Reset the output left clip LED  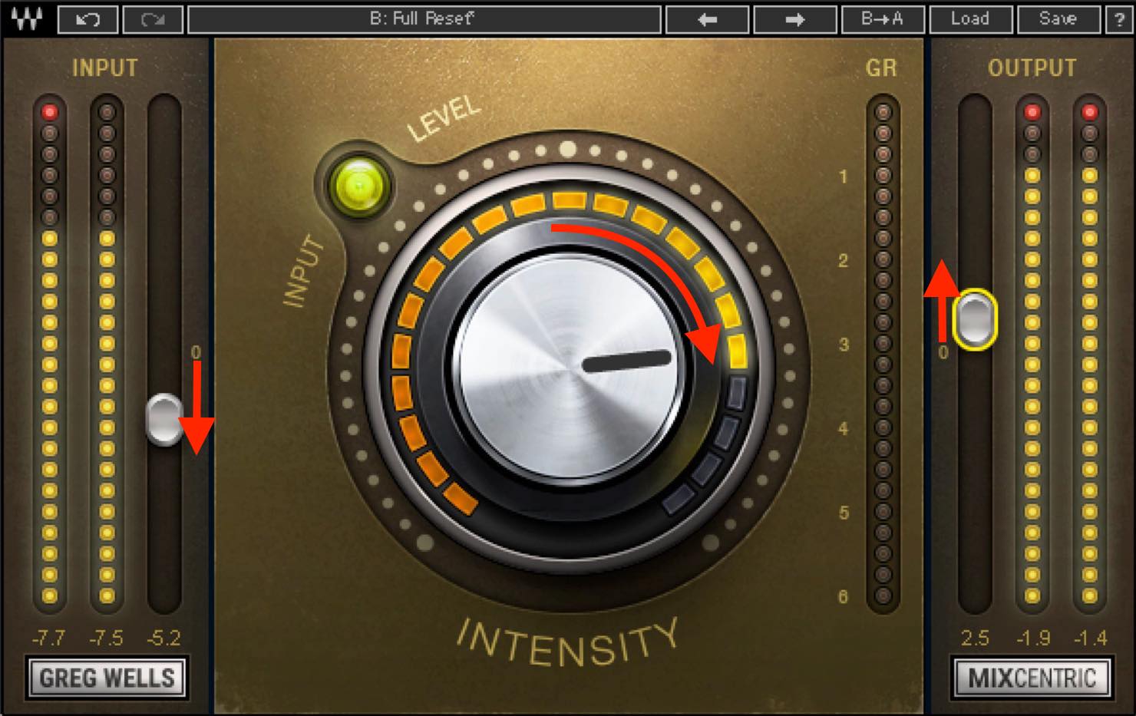pos(1032,113)
